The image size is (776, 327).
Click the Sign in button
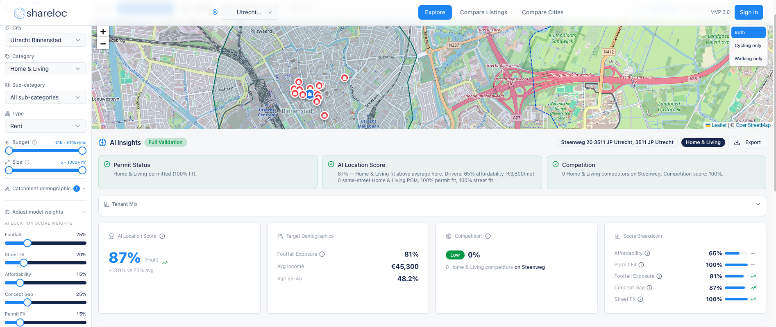coord(749,12)
